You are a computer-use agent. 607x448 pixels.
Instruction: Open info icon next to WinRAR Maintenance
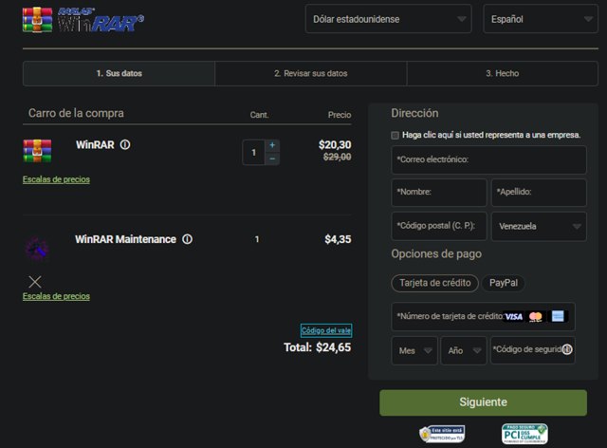[188, 239]
